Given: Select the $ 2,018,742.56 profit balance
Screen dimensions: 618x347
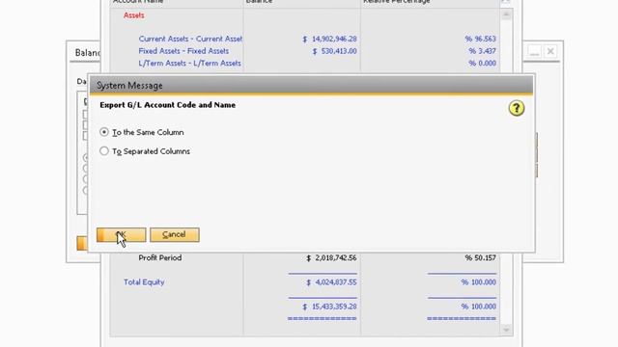Looking at the screenshot, I should click(331, 258).
